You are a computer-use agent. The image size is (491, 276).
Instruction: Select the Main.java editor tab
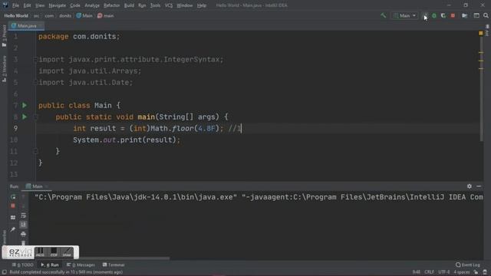(27, 25)
